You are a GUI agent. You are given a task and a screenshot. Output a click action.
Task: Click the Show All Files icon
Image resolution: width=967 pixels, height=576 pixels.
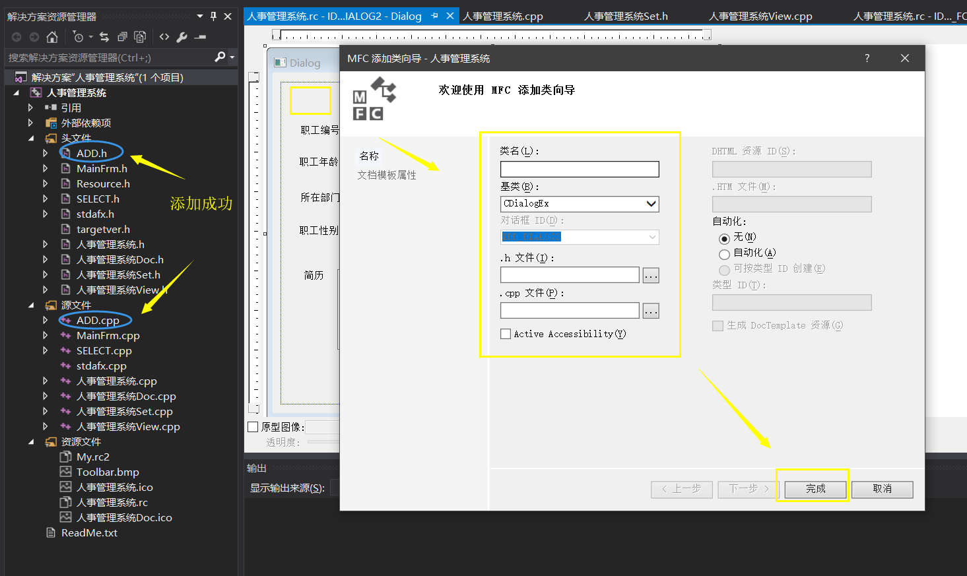point(140,37)
